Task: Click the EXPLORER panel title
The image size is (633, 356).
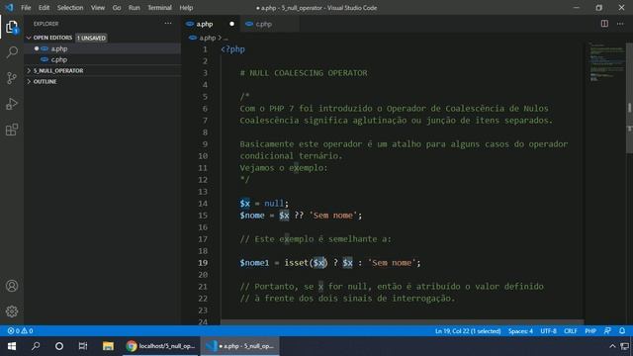Action: click(x=45, y=24)
